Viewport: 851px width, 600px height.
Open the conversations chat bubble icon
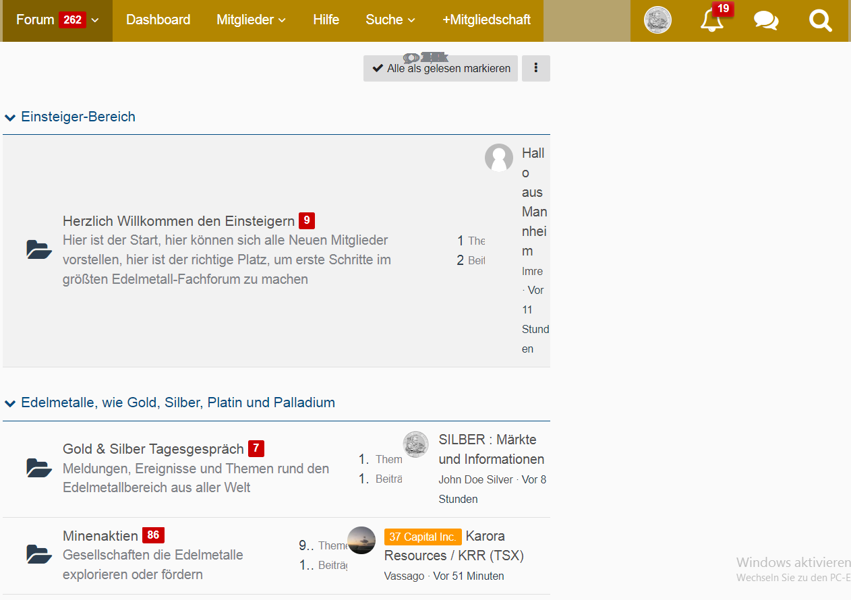pyautogui.click(x=766, y=20)
